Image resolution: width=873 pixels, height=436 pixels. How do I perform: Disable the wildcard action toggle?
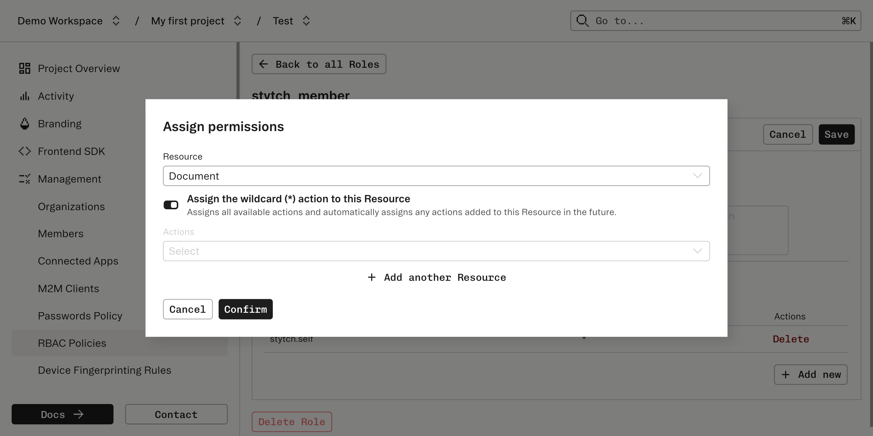(171, 205)
